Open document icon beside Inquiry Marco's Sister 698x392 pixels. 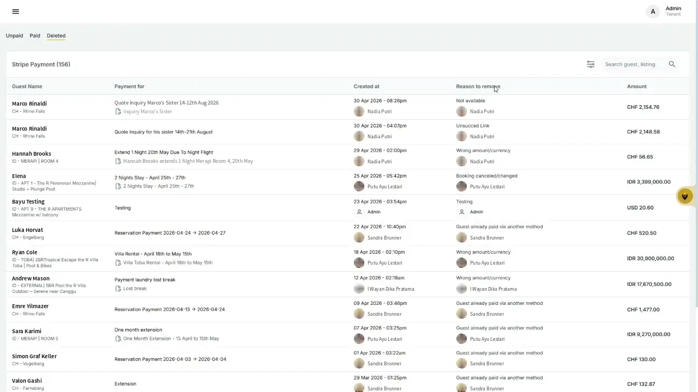(118, 112)
